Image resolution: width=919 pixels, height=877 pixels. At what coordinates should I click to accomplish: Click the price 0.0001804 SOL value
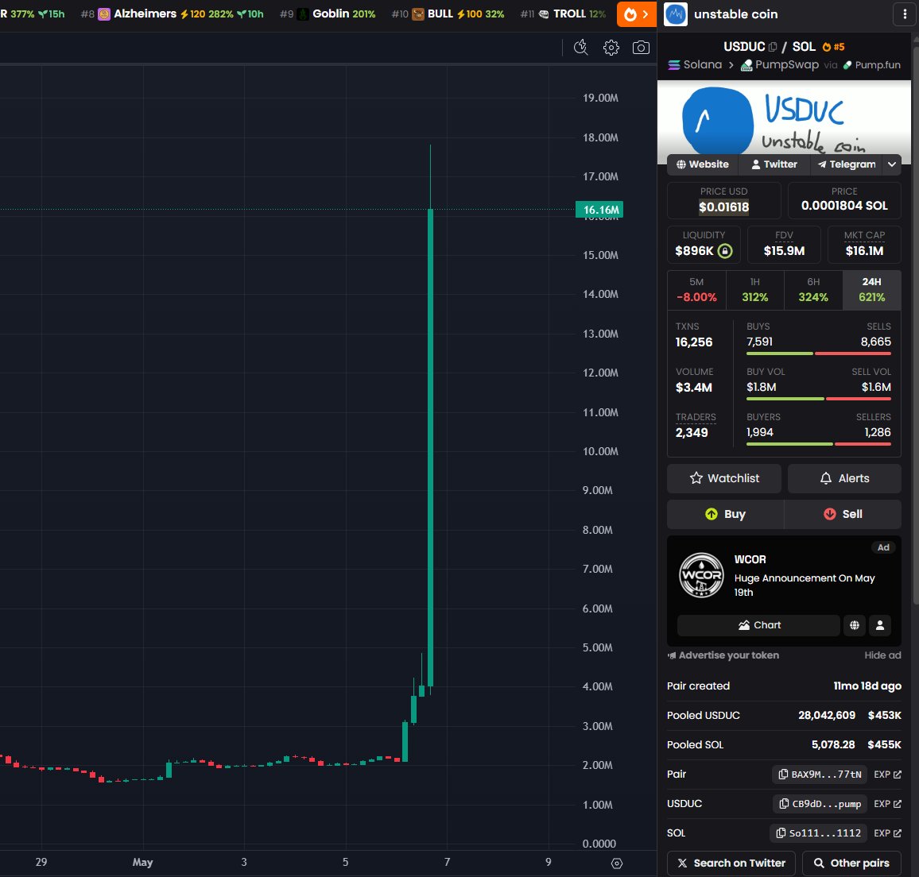click(844, 206)
